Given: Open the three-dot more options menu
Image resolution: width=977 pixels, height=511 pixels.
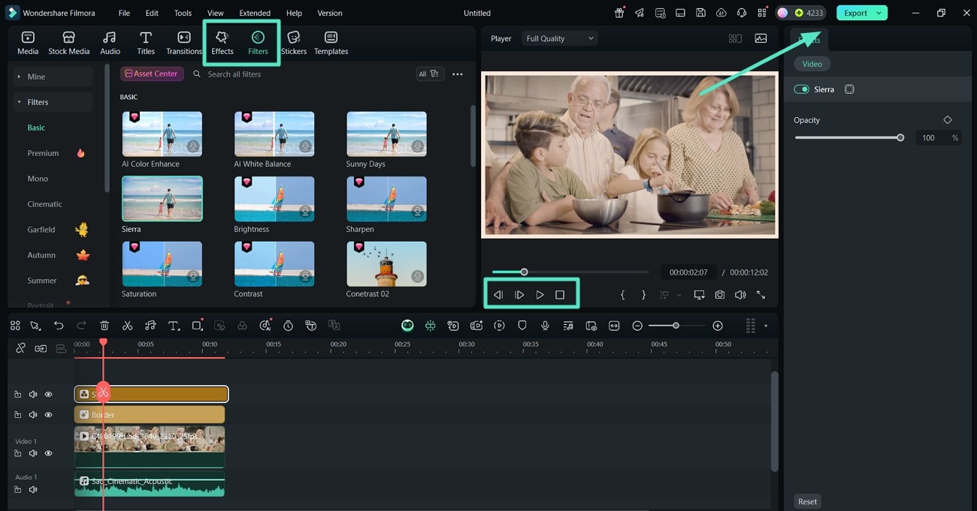Looking at the screenshot, I should [x=457, y=74].
